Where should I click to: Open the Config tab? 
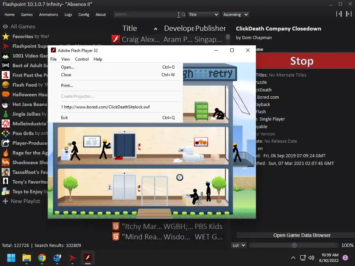point(84,15)
